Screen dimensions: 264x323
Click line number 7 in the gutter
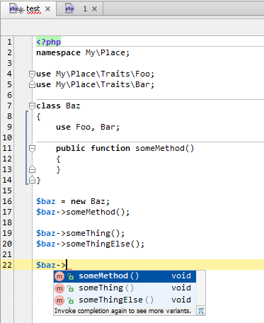pyautogui.click(x=9, y=106)
